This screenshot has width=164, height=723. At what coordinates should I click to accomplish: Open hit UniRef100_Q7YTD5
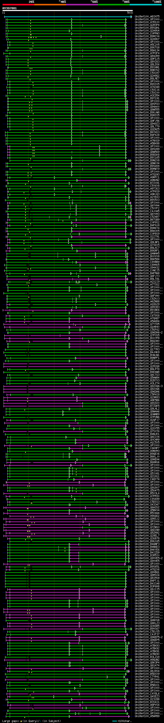(147, 324)
